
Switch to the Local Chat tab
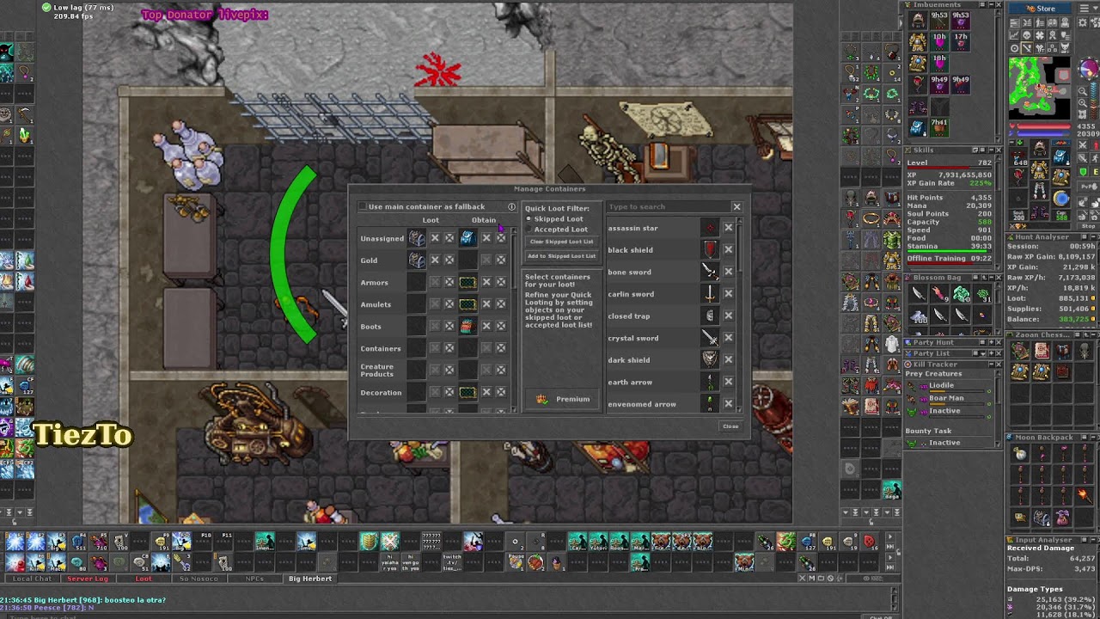click(32, 579)
